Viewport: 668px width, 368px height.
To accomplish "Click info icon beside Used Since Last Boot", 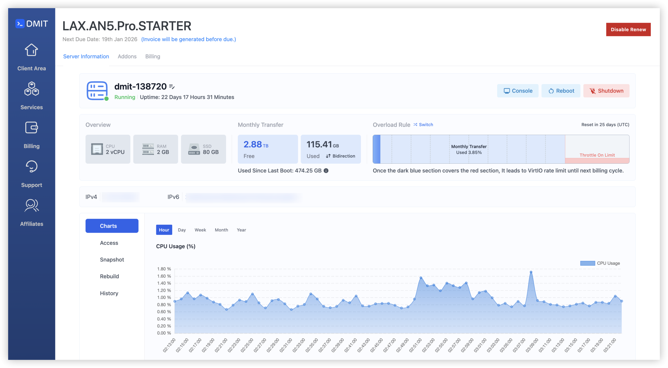I will tap(326, 171).
